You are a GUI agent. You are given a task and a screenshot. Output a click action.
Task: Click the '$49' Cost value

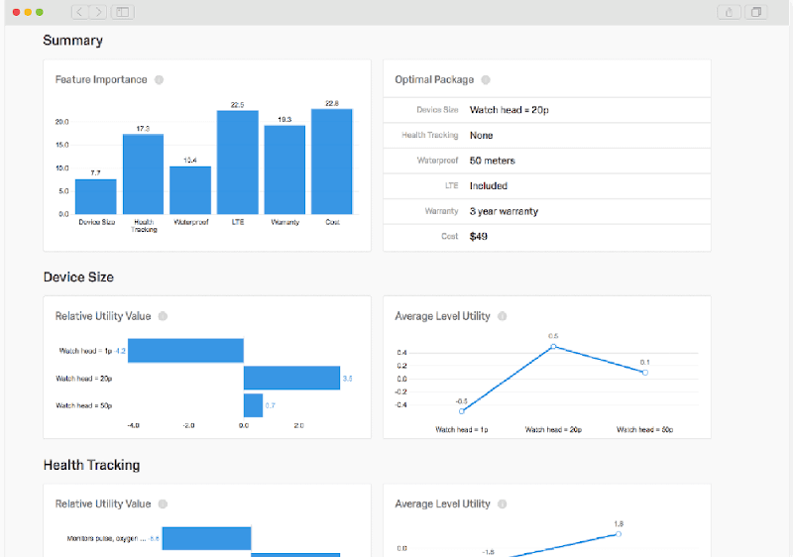pos(479,237)
